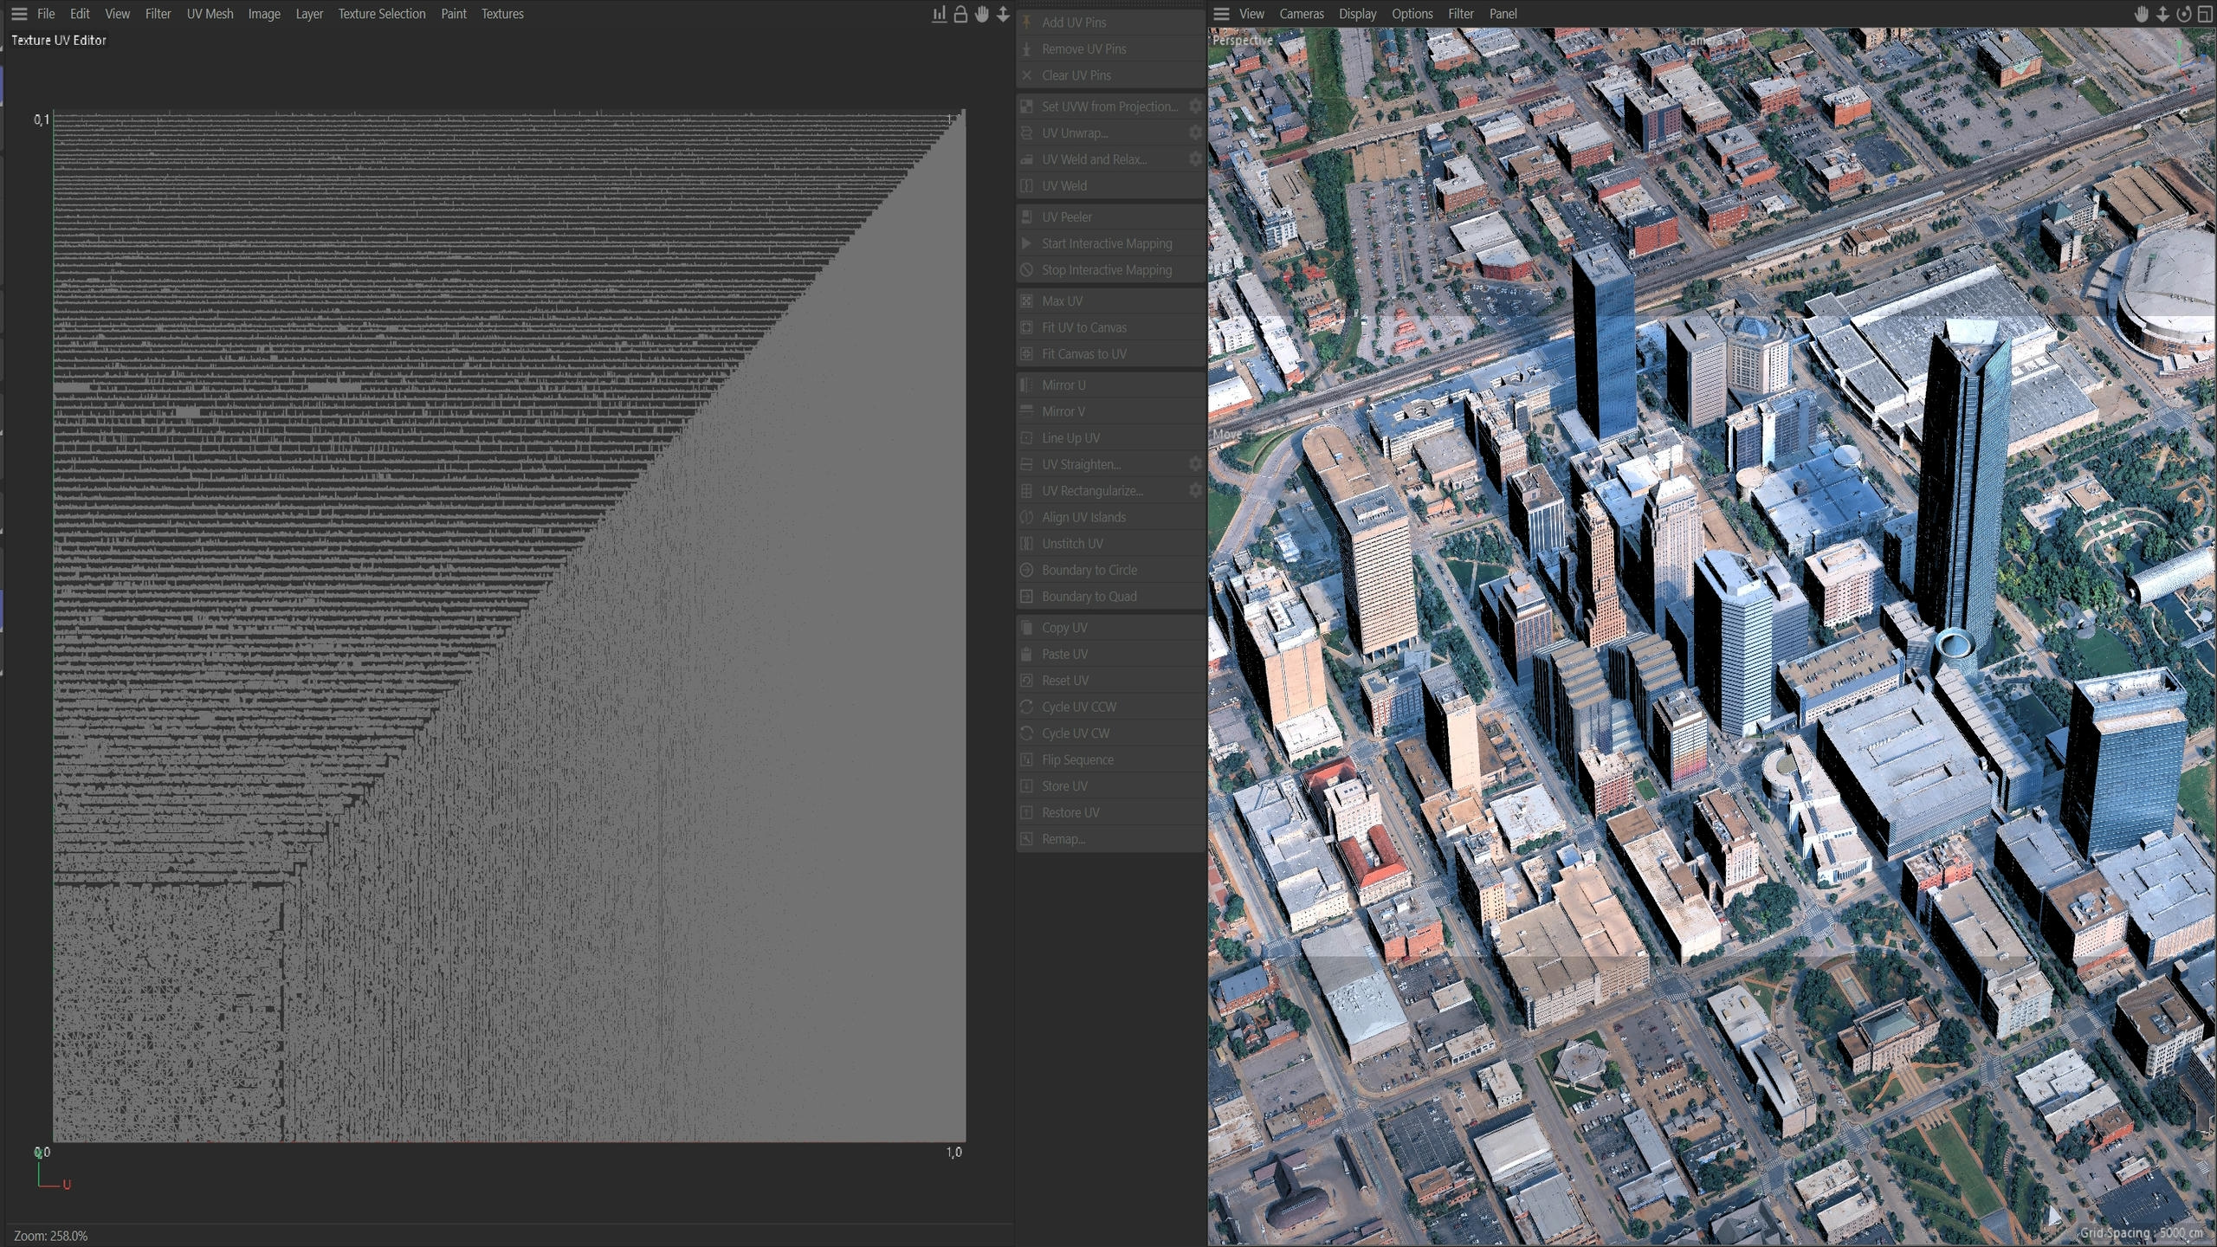Open settings gear for Set UVW from Projection
2217x1247 pixels.
click(1195, 106)
